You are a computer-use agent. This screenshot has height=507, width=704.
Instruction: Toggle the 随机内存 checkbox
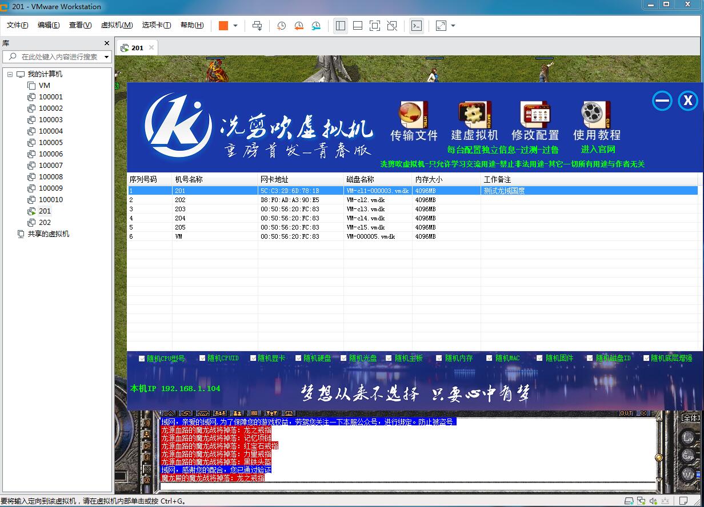439,359
